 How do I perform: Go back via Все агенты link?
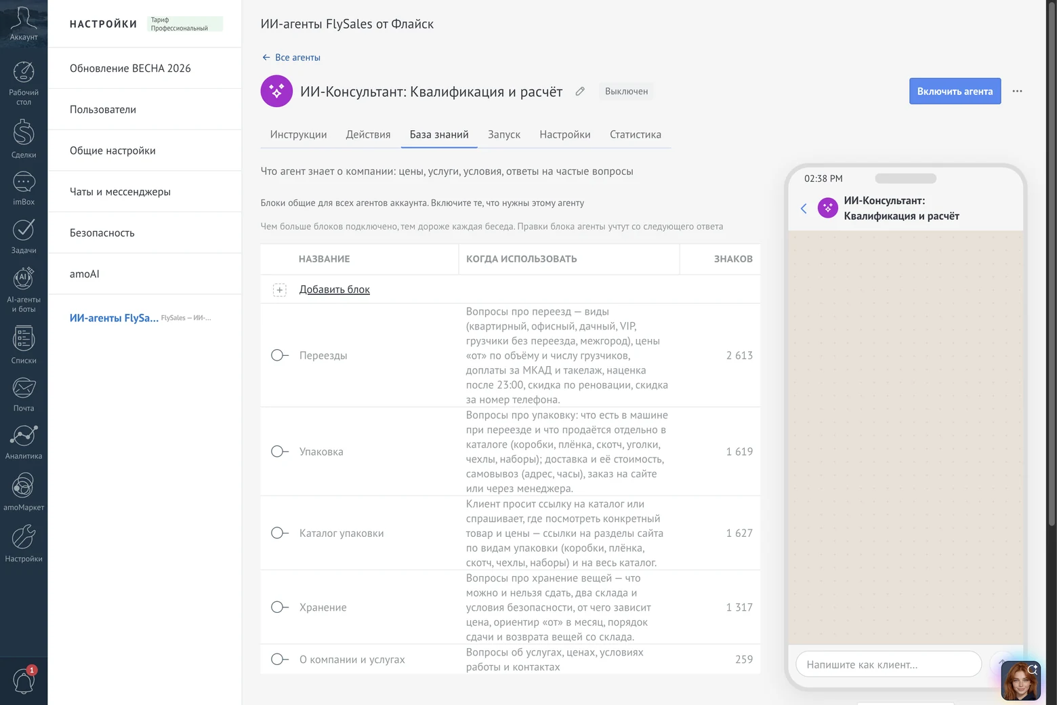pos(291,58)
